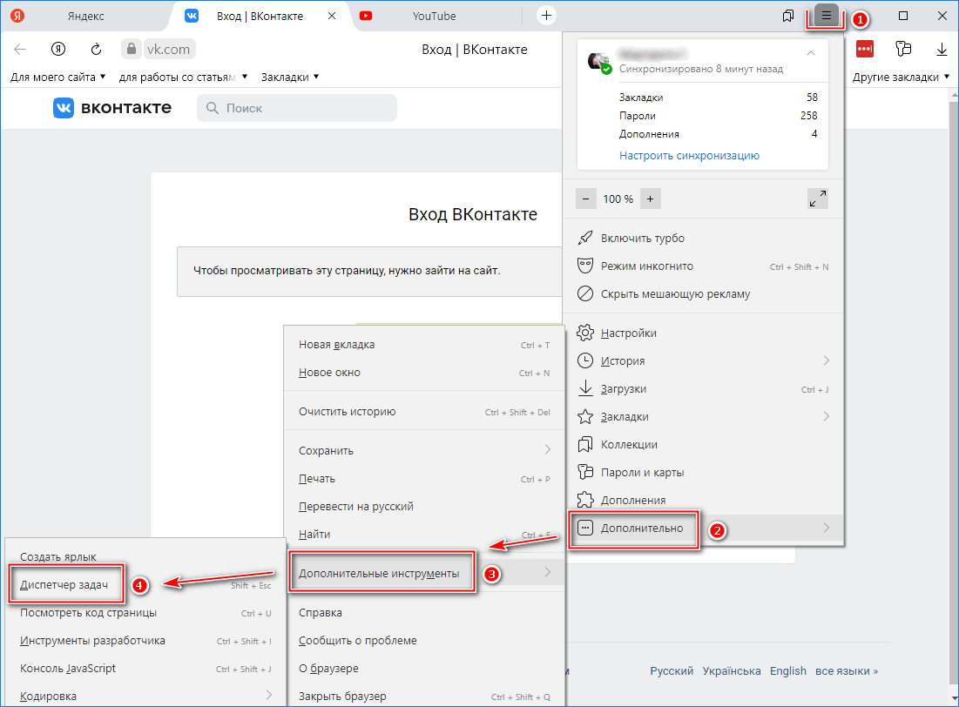Image resolution: width=959 pixels, height=707 pixels.
Task: Click the incognito mask icon
Action: [x=585, y=266]
